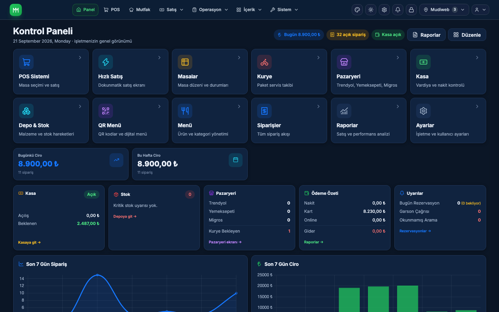
Task: Click the Son 7 Gün Sipariş chart icon
Action: tap(21, 264)
